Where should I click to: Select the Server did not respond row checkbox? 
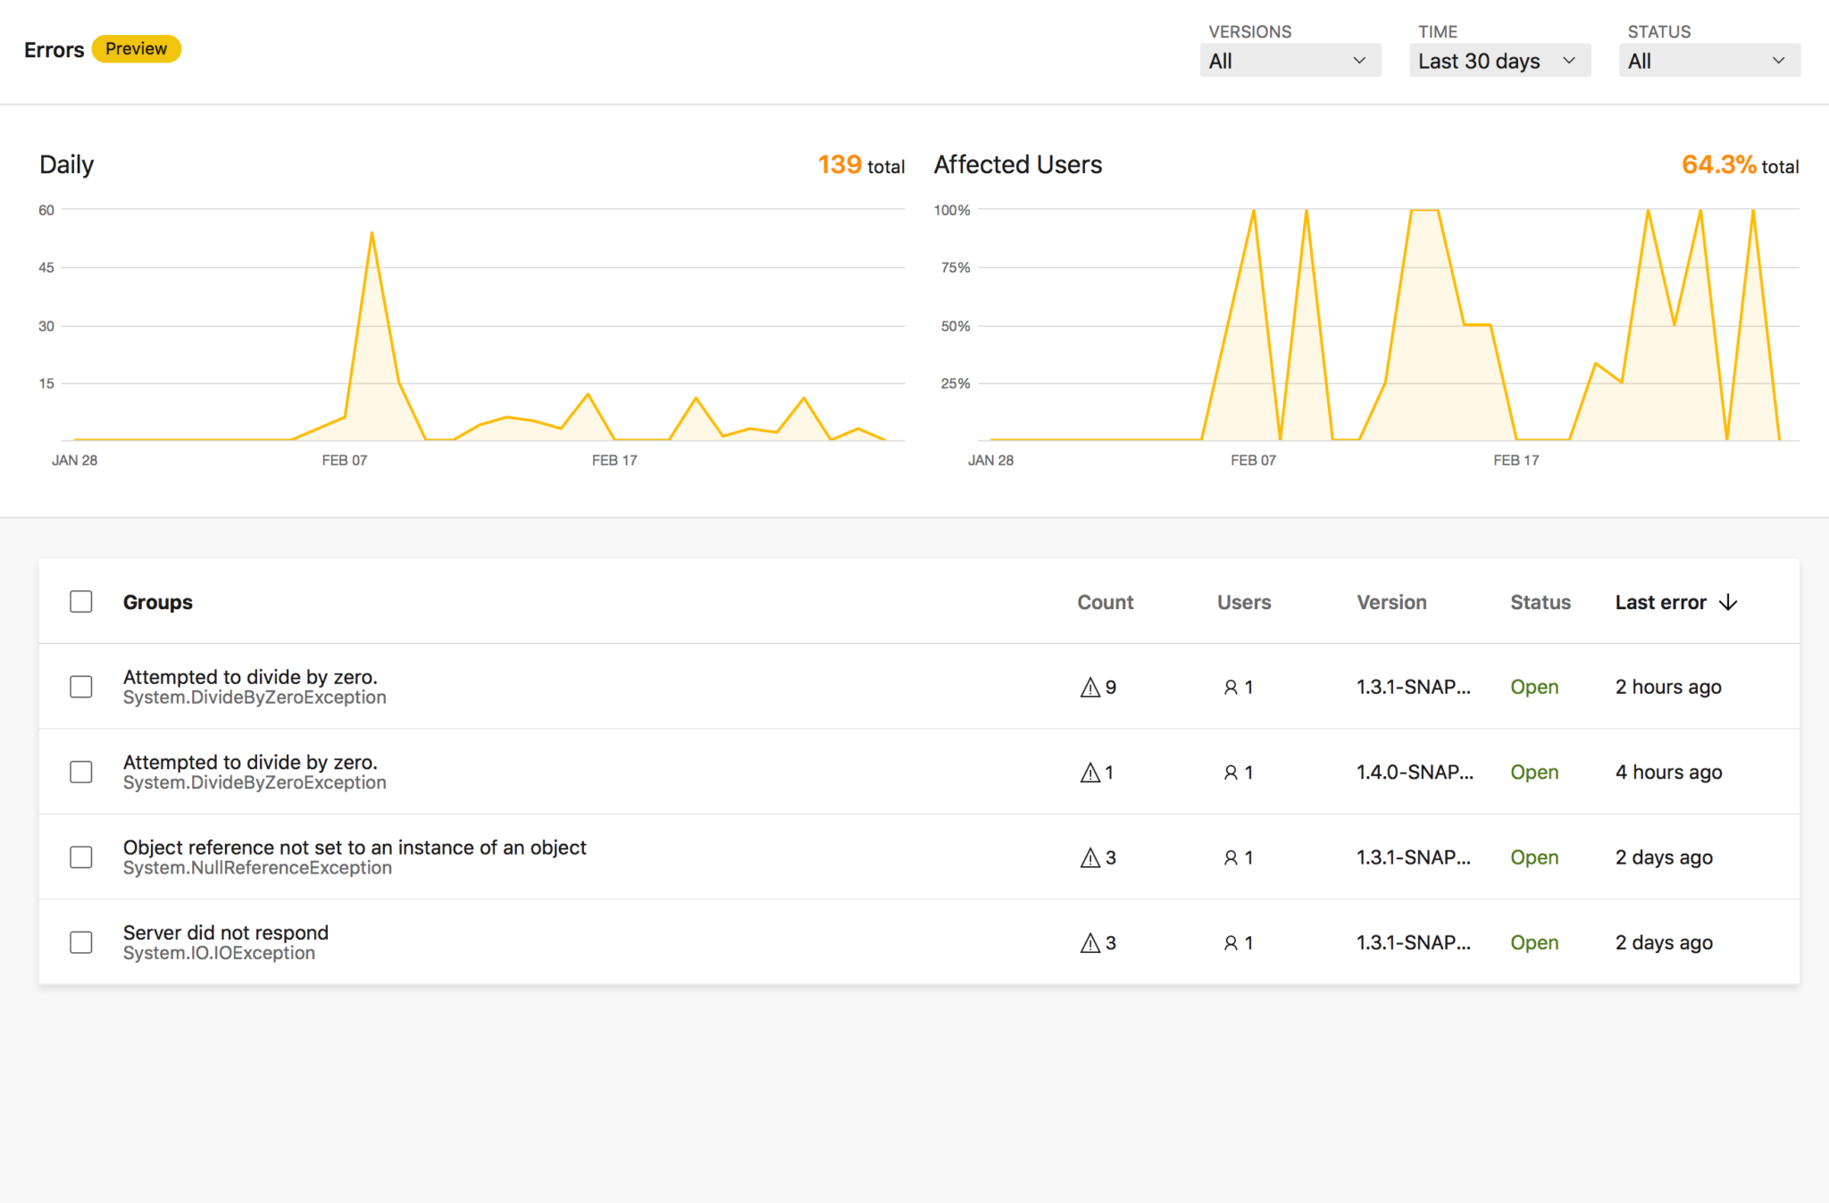click(81, 943)
